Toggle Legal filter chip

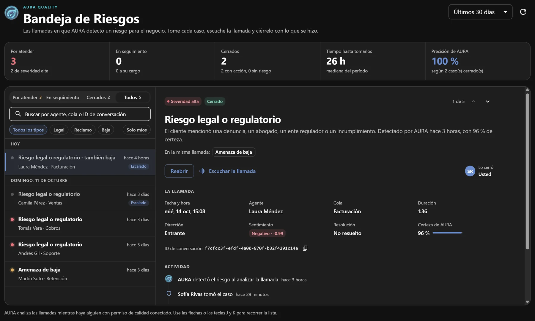coord(59,130)
